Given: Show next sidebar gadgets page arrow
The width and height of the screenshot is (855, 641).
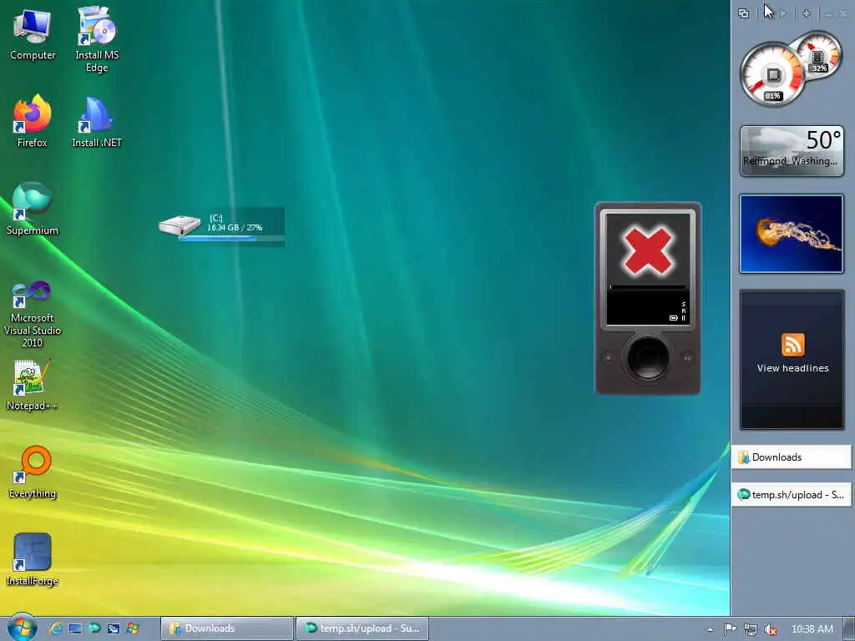Looking at the screenshot, I should [784, 13].
